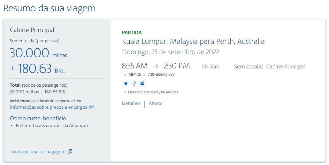Click the PARTIDA label

pos(132,33)
